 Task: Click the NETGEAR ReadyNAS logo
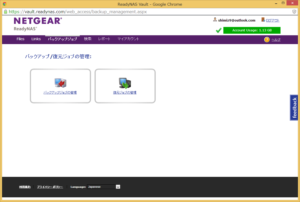pyautogui.click(x=38, y=24)
